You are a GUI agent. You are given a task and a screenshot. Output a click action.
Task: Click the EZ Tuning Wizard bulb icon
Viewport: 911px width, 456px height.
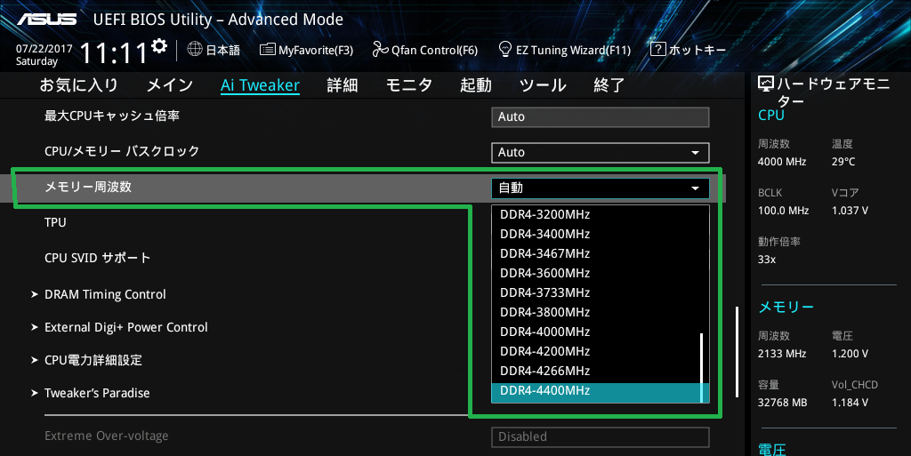point(505,49)
